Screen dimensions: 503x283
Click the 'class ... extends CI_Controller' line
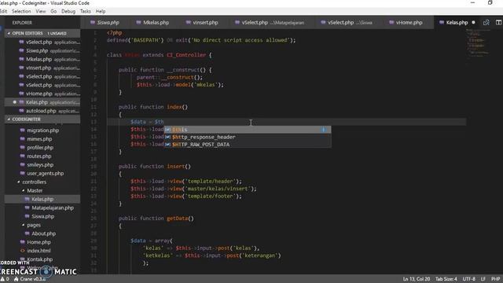point(159,55)
